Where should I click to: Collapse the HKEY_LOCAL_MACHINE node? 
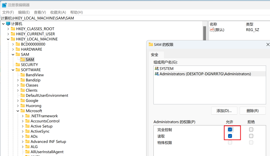pos(8,39)
